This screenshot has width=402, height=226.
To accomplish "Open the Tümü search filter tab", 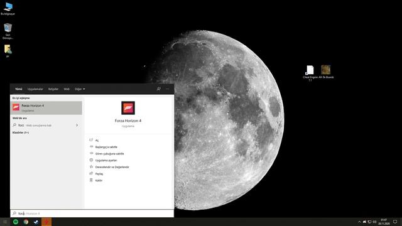I will [18, 89].
